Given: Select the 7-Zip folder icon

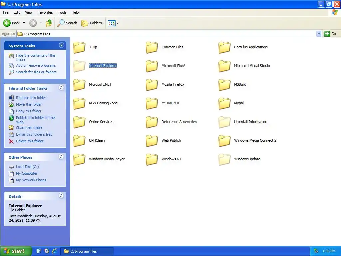Looking at the screenshot, I should point(79,47).
